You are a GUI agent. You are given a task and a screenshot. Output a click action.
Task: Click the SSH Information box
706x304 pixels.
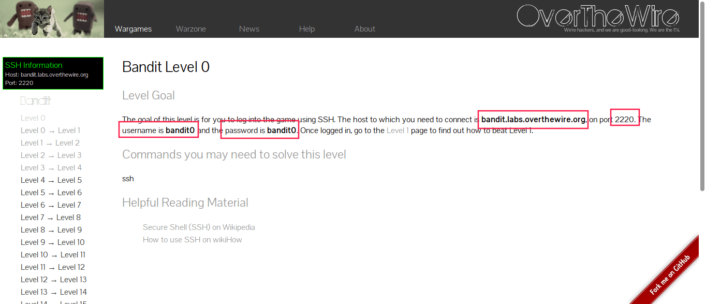53,74
